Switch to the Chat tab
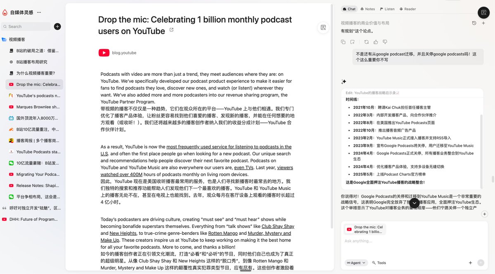This screenshot has height=274, width=495. point(349,9)
